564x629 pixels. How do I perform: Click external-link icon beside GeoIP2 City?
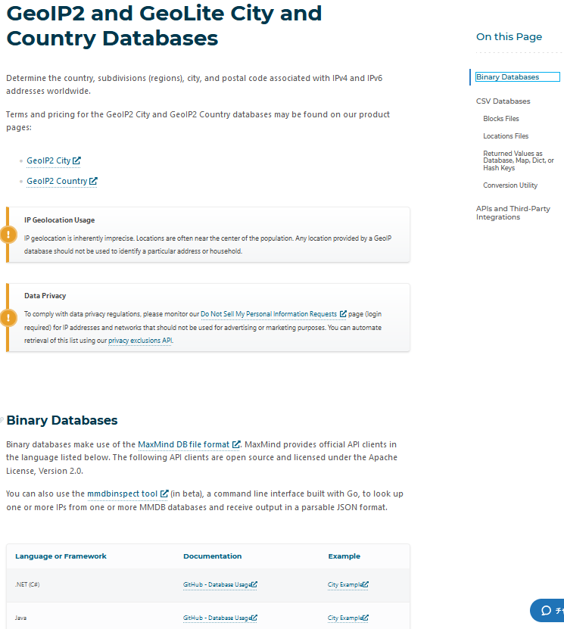pyautogui.click(x=76, y=160)
